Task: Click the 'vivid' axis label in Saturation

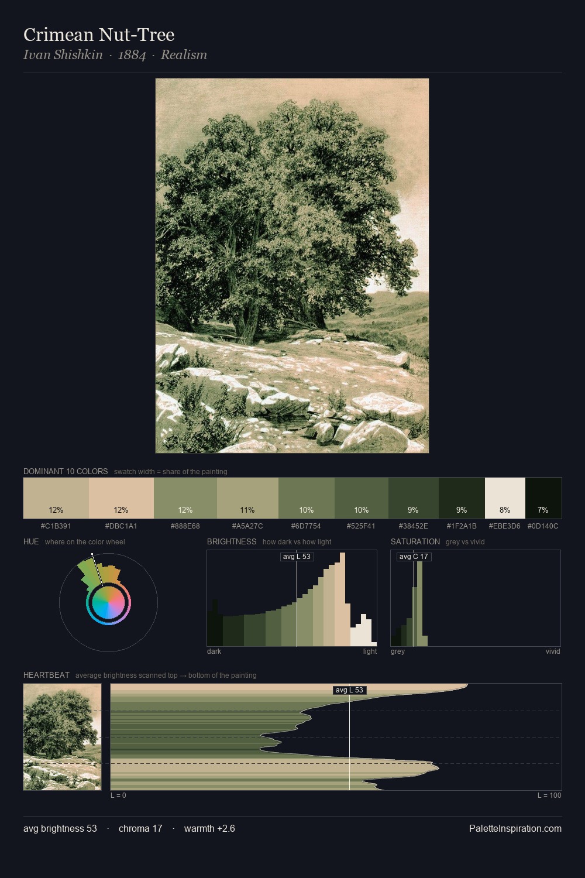Action: (553, 651)
